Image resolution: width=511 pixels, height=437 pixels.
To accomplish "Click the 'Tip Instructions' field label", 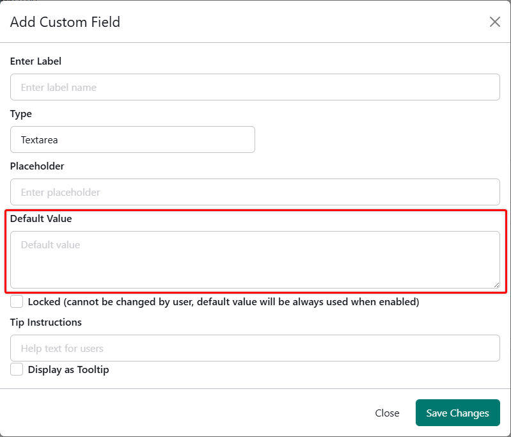I will point(46,322).
